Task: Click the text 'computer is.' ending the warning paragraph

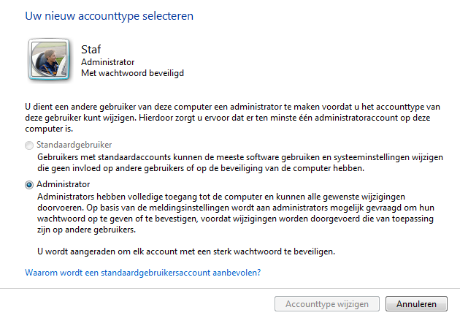Action: 49,129
